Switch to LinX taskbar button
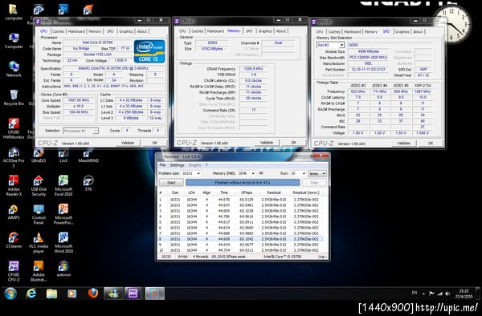Viewport: 482px width, 316px height. pyautogui.click(x=154, y=294)
